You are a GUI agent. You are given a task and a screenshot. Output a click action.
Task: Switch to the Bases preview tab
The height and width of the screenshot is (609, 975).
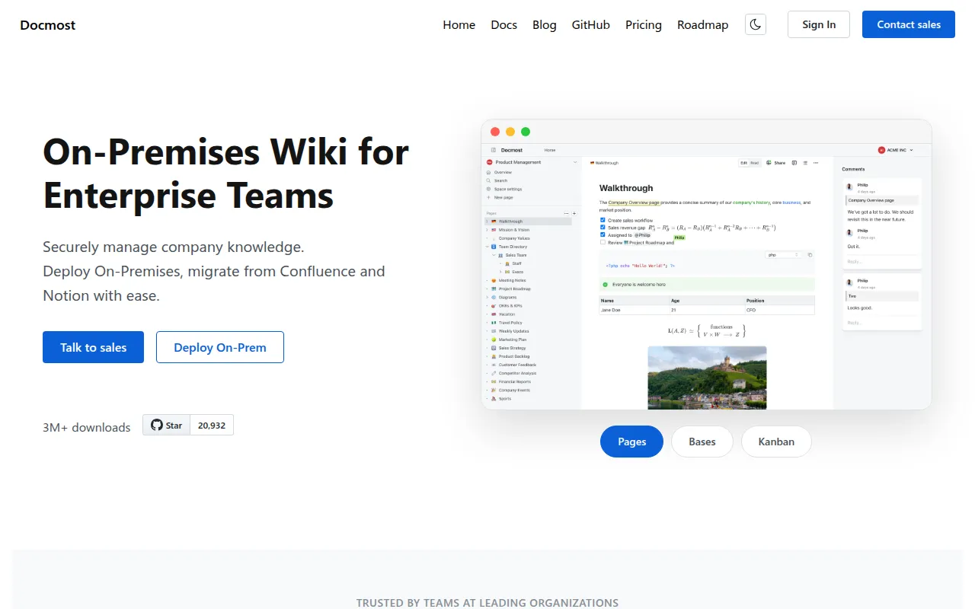(702, 442)
